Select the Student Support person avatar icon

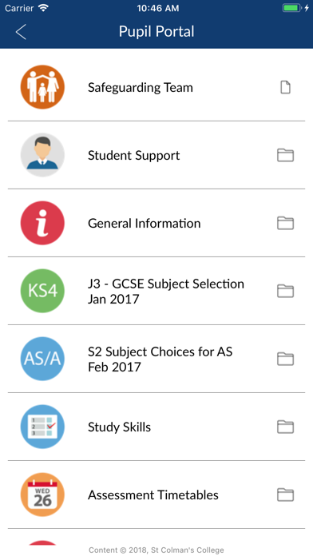pyautogui.click(x=42, y=155)
